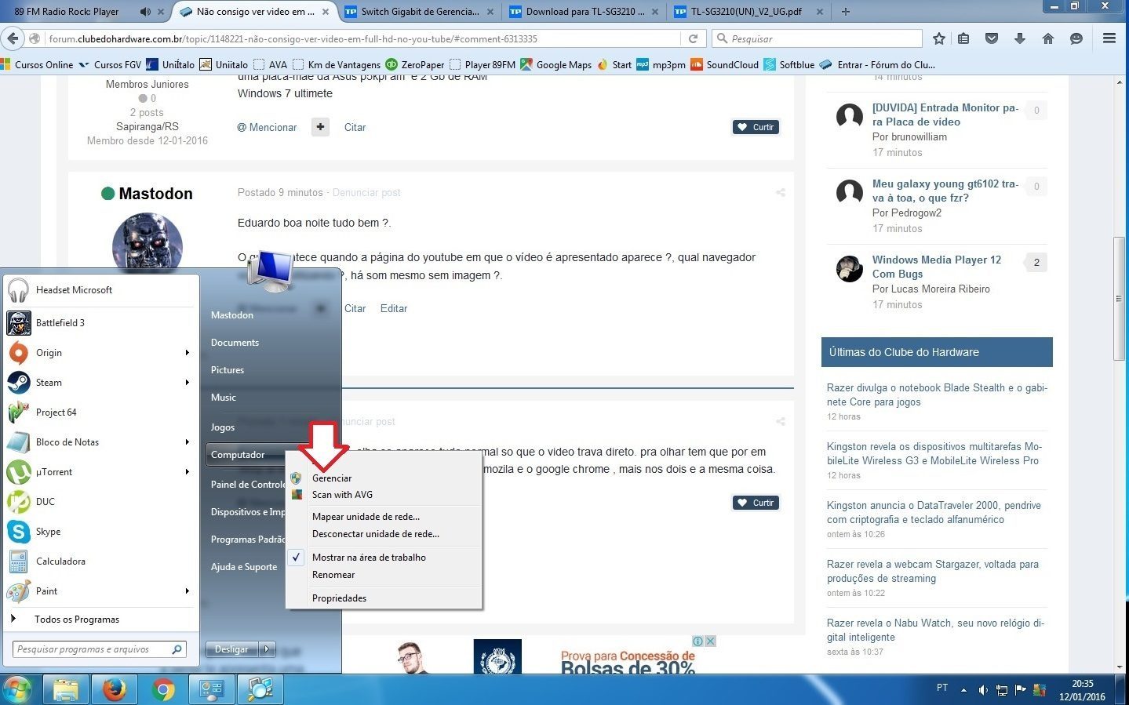Choose Renomear in context menu

[x=333, y=575]
